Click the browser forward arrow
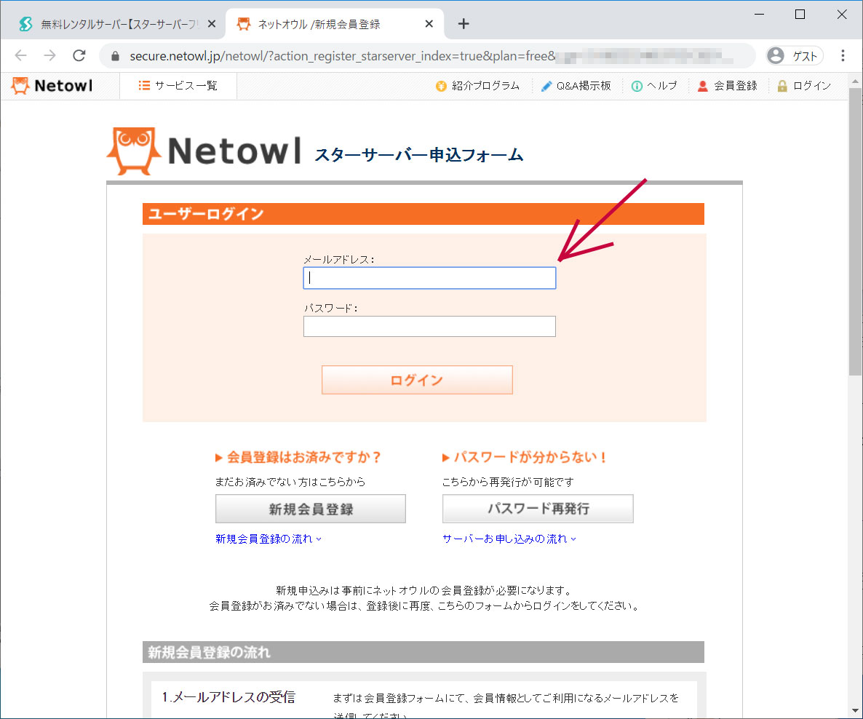The height and width of the screenshot is (719, 863). (x=50, y=55)
